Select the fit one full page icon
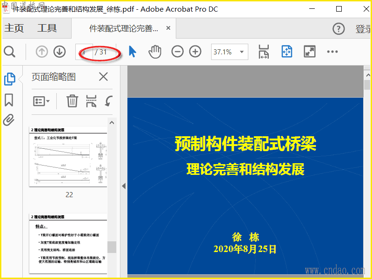This screenshot has height=279, width=372. click(287, 52)
